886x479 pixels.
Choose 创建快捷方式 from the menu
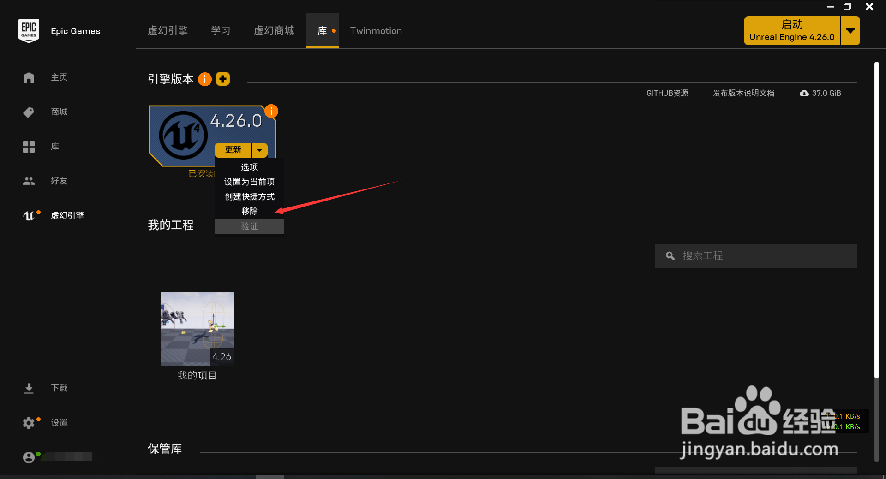pyautogui.click(x=249, y=196)
